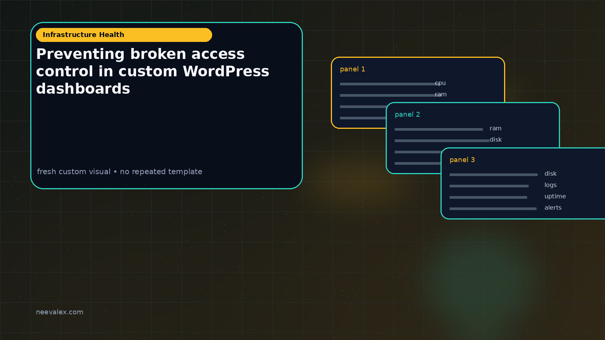Click the "disk" label in panel 3

tap(551, 174)
